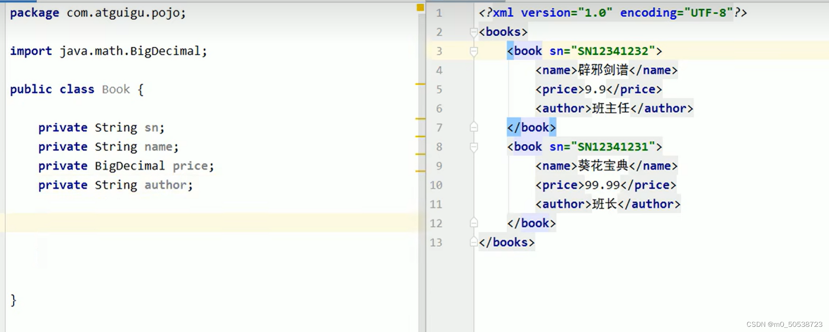829x332 pixels.
Task: Click the 'price' field in the Java class
Action: point(190,166)
